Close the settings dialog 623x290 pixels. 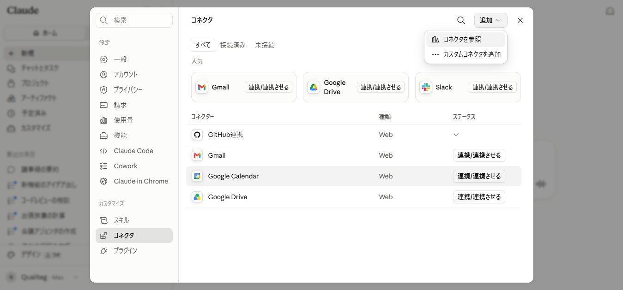[x=520, y=20]
